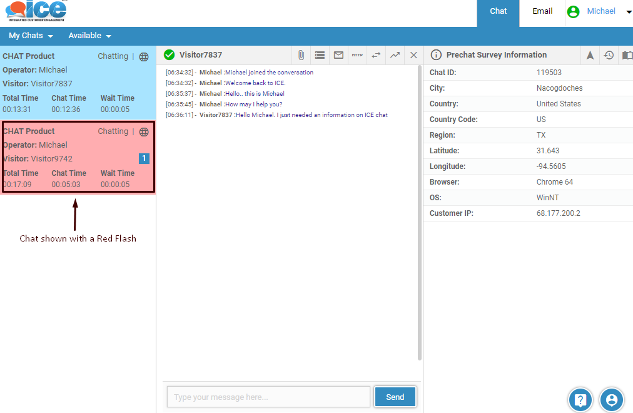Click the paperclip attach file icon

click(x=301, y=55)
